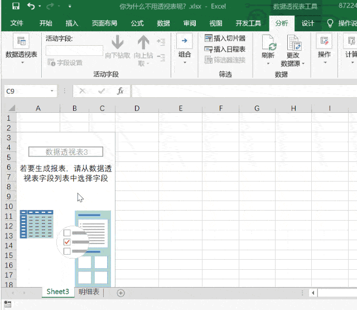Click the Insert Function fx icon

coord(120,91)
